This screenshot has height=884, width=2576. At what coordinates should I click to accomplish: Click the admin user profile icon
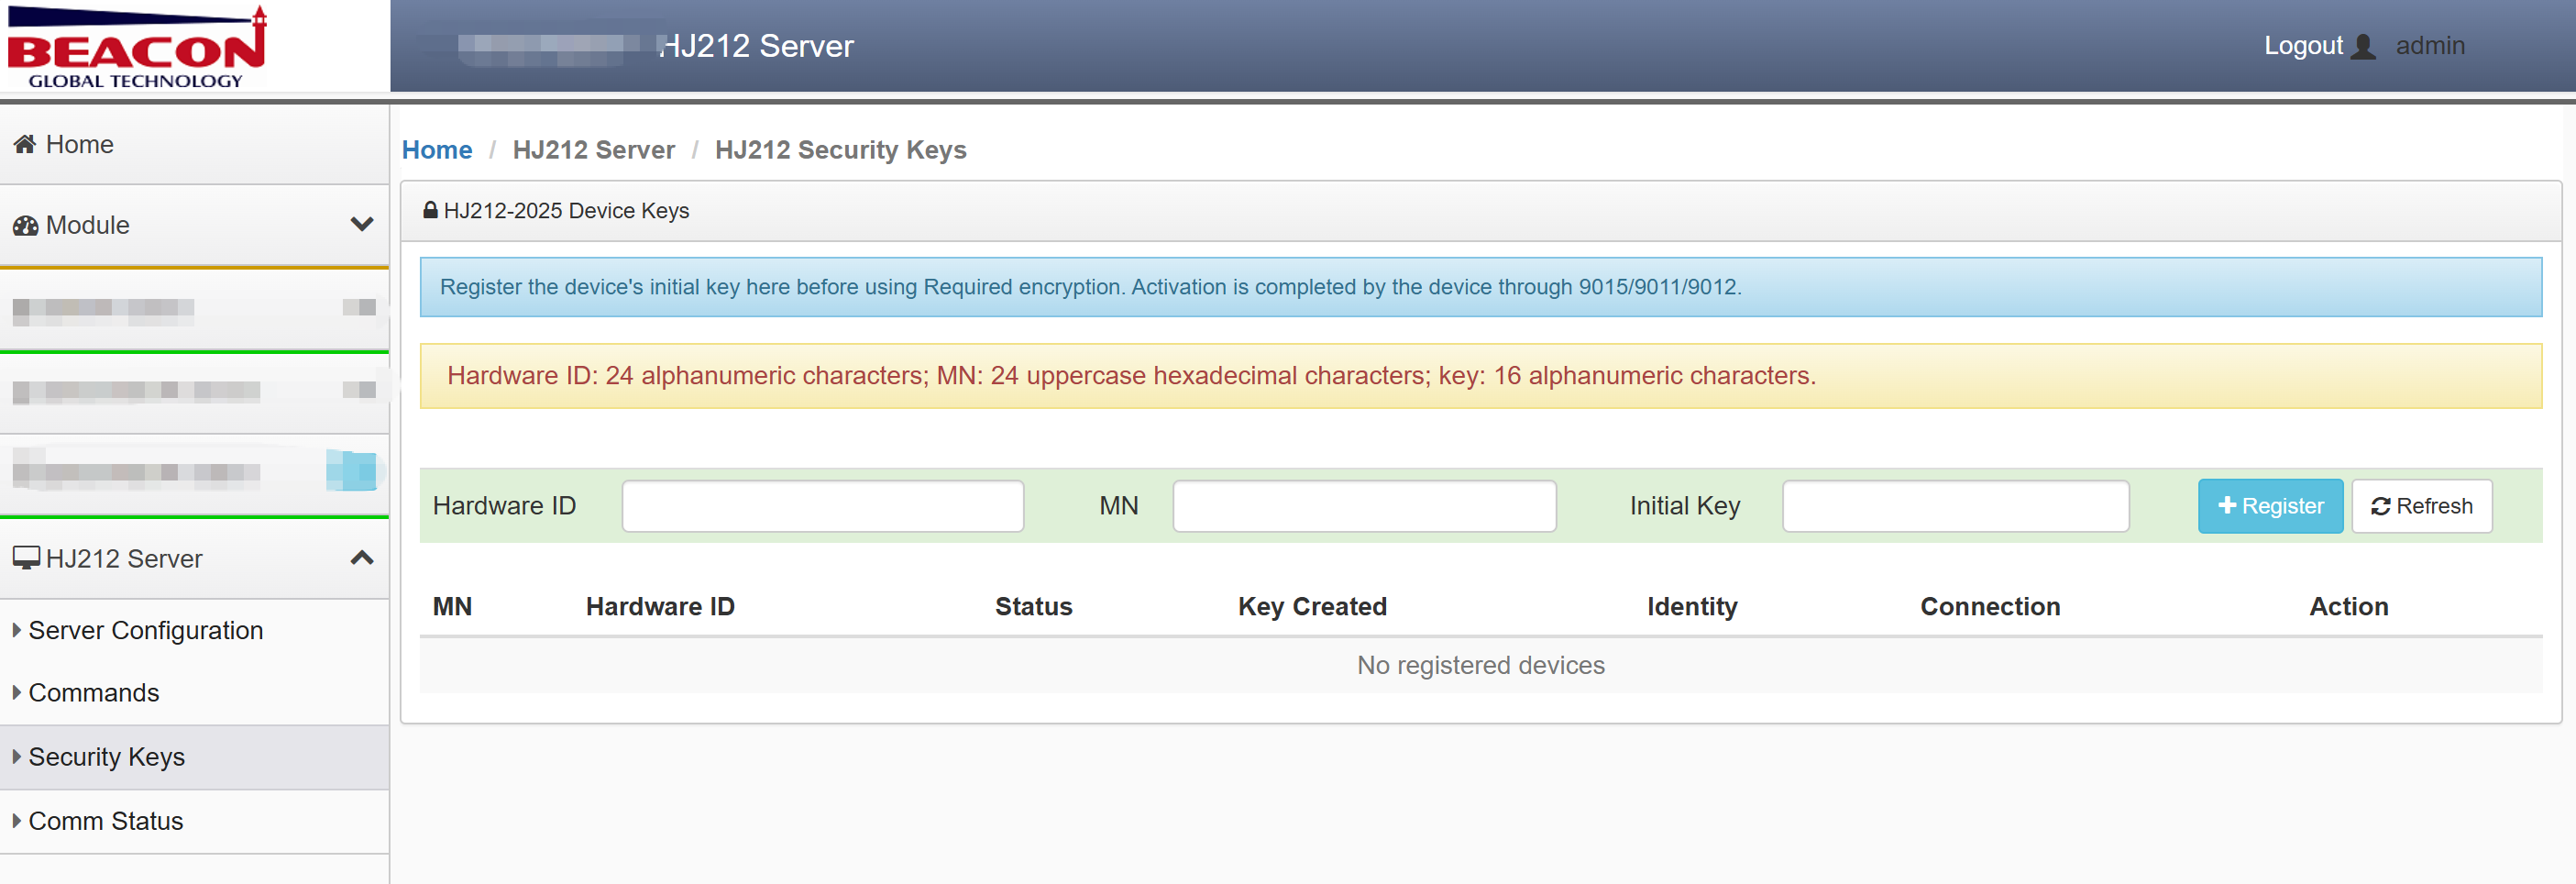tap(2363, 46)
